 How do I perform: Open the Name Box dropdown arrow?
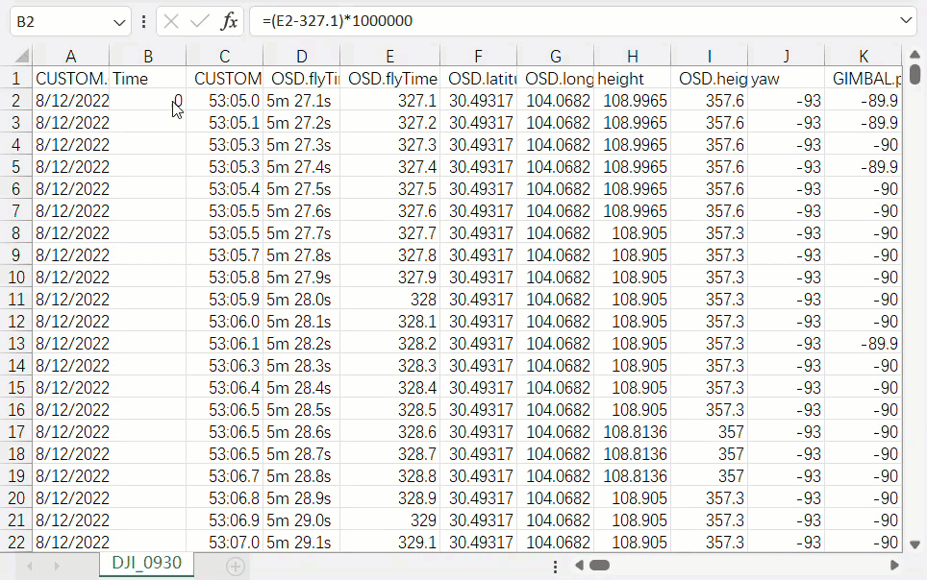pyautogui.click(x=119, y=21)
